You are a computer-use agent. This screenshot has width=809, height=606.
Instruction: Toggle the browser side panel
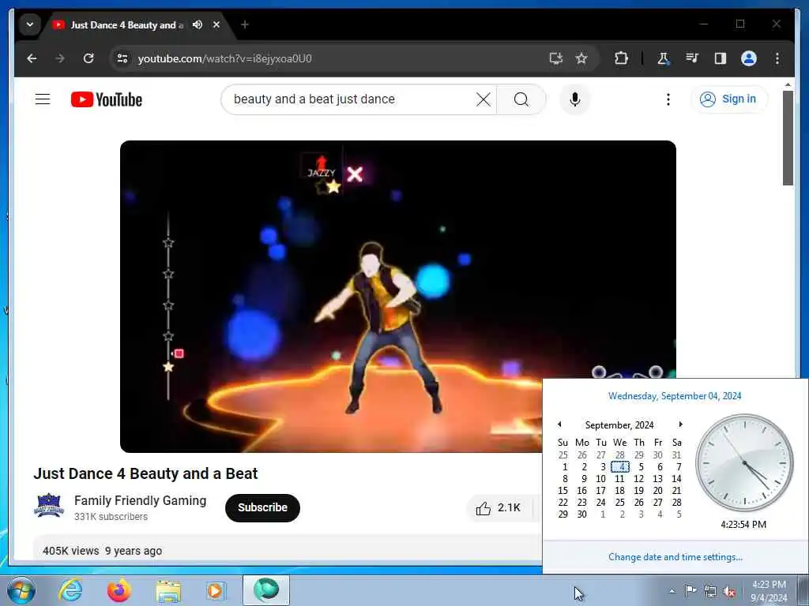point(721,58)
